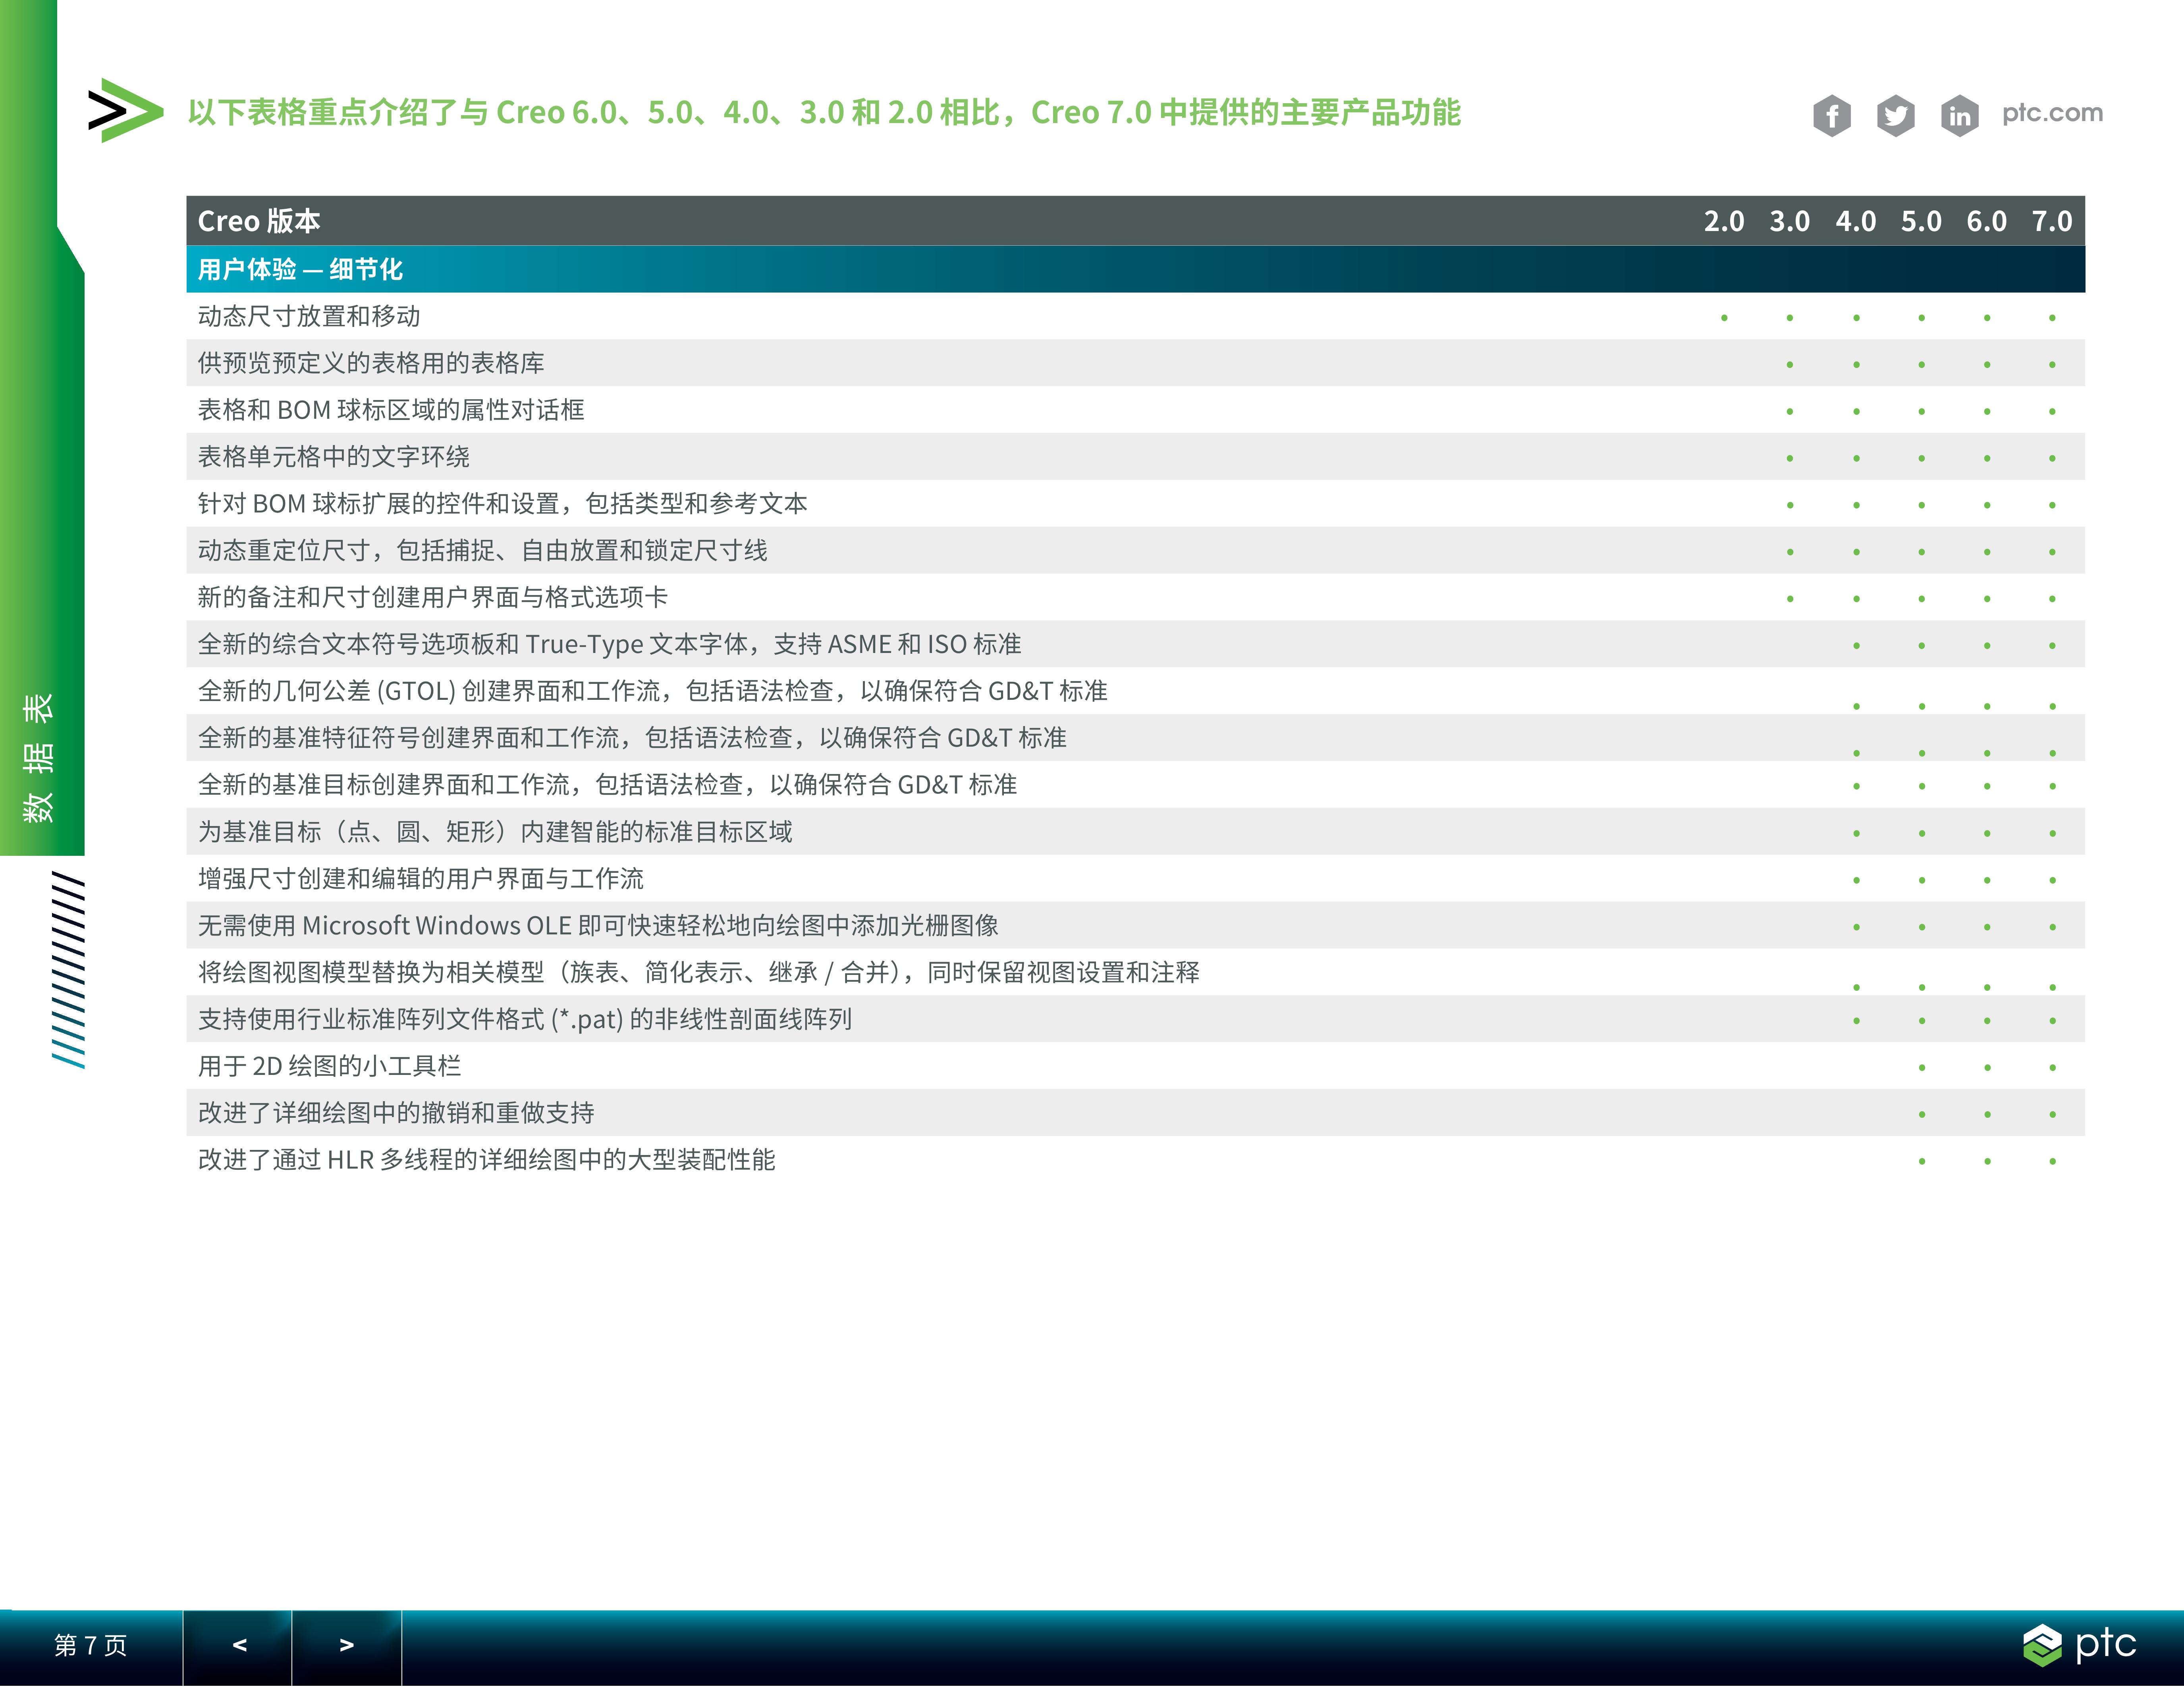Click the 5.0 dot in 用于 2D 绘图的小工具栏 row
The height and width of the screenshot is (1687, 2184).
coord(1921,1067)
